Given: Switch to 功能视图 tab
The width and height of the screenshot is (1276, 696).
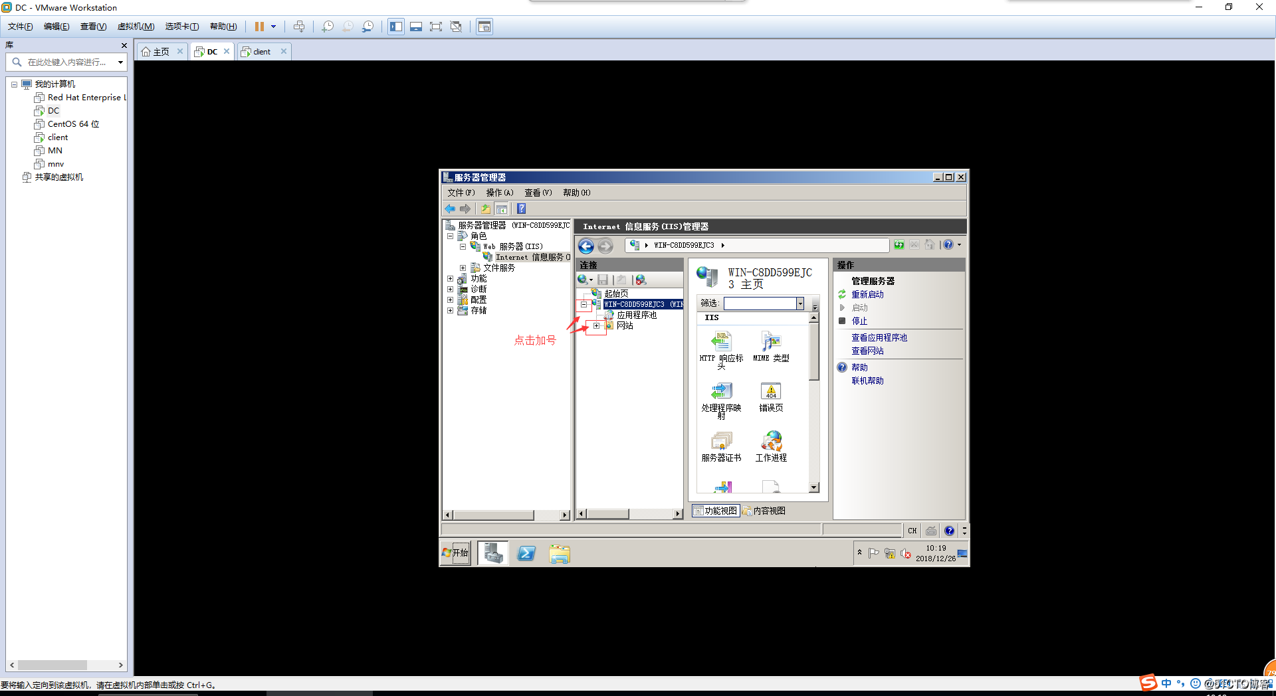Looking at the screenshot, I should tap(716, 511).
